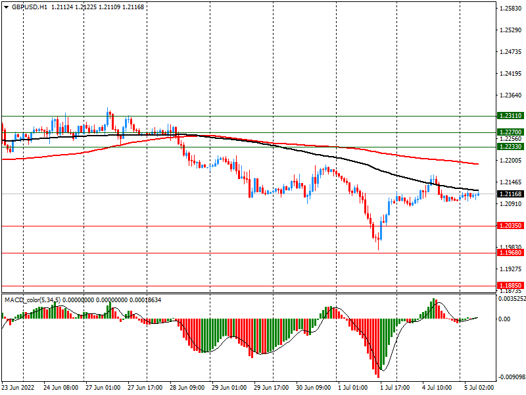This screenshot has width=526, height=395.
Task: Select the red 1.20350 support level label
Action: click(x=510, y=226)
